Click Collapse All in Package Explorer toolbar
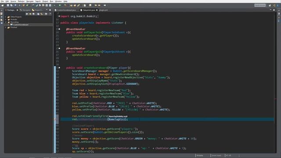The image size is (281, 158). point(38,14)
